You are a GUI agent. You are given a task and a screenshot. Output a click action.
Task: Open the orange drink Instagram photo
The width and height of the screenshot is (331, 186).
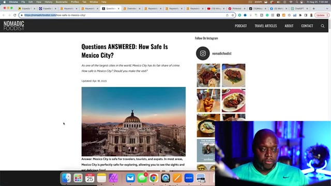tap(208, 100)
